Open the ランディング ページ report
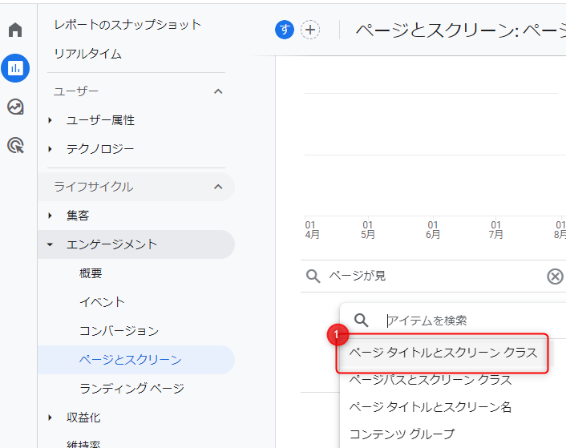 131,389
